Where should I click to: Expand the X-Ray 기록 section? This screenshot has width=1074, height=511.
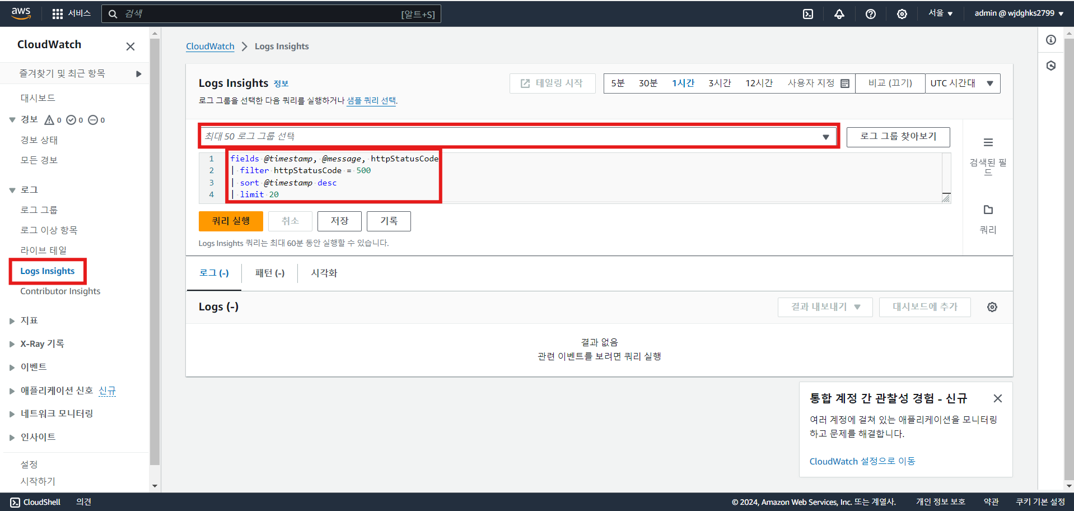12,344
